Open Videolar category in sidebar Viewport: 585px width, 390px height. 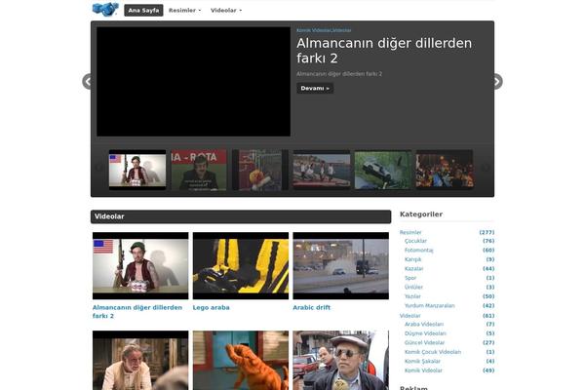point(410,316)
